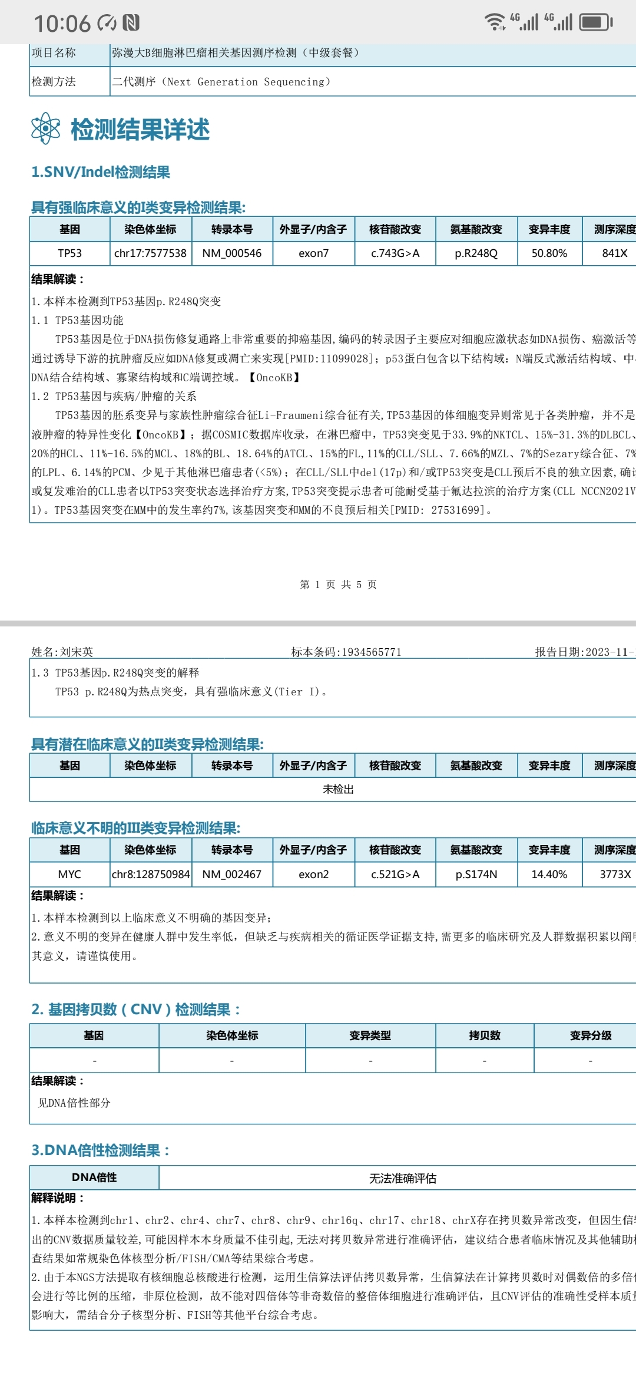Tap the second 4G signal bars
This screenshot has height=1379, width=636.
pyautogui.click(x=558, y=22)
